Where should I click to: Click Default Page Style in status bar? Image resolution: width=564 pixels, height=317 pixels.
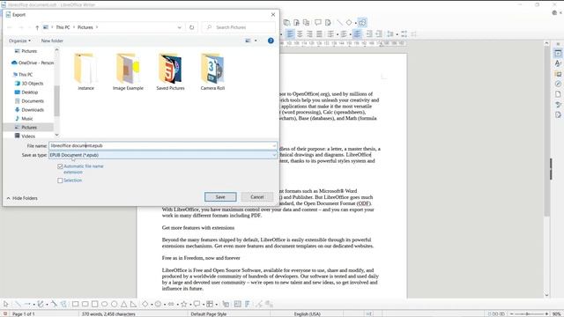click(x=209, y=314)
